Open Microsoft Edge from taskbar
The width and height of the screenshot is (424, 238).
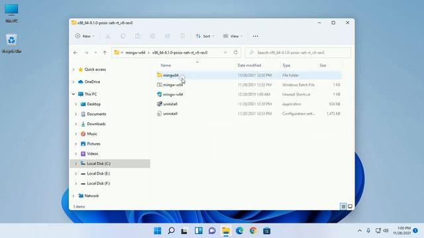[x=239, y=231]
